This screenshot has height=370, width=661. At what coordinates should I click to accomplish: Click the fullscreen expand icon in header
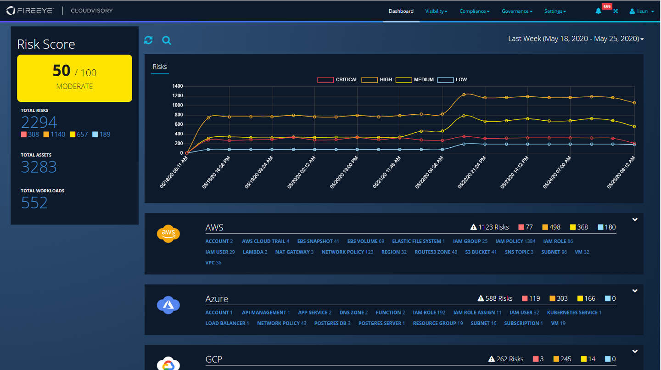coord(616,11)
